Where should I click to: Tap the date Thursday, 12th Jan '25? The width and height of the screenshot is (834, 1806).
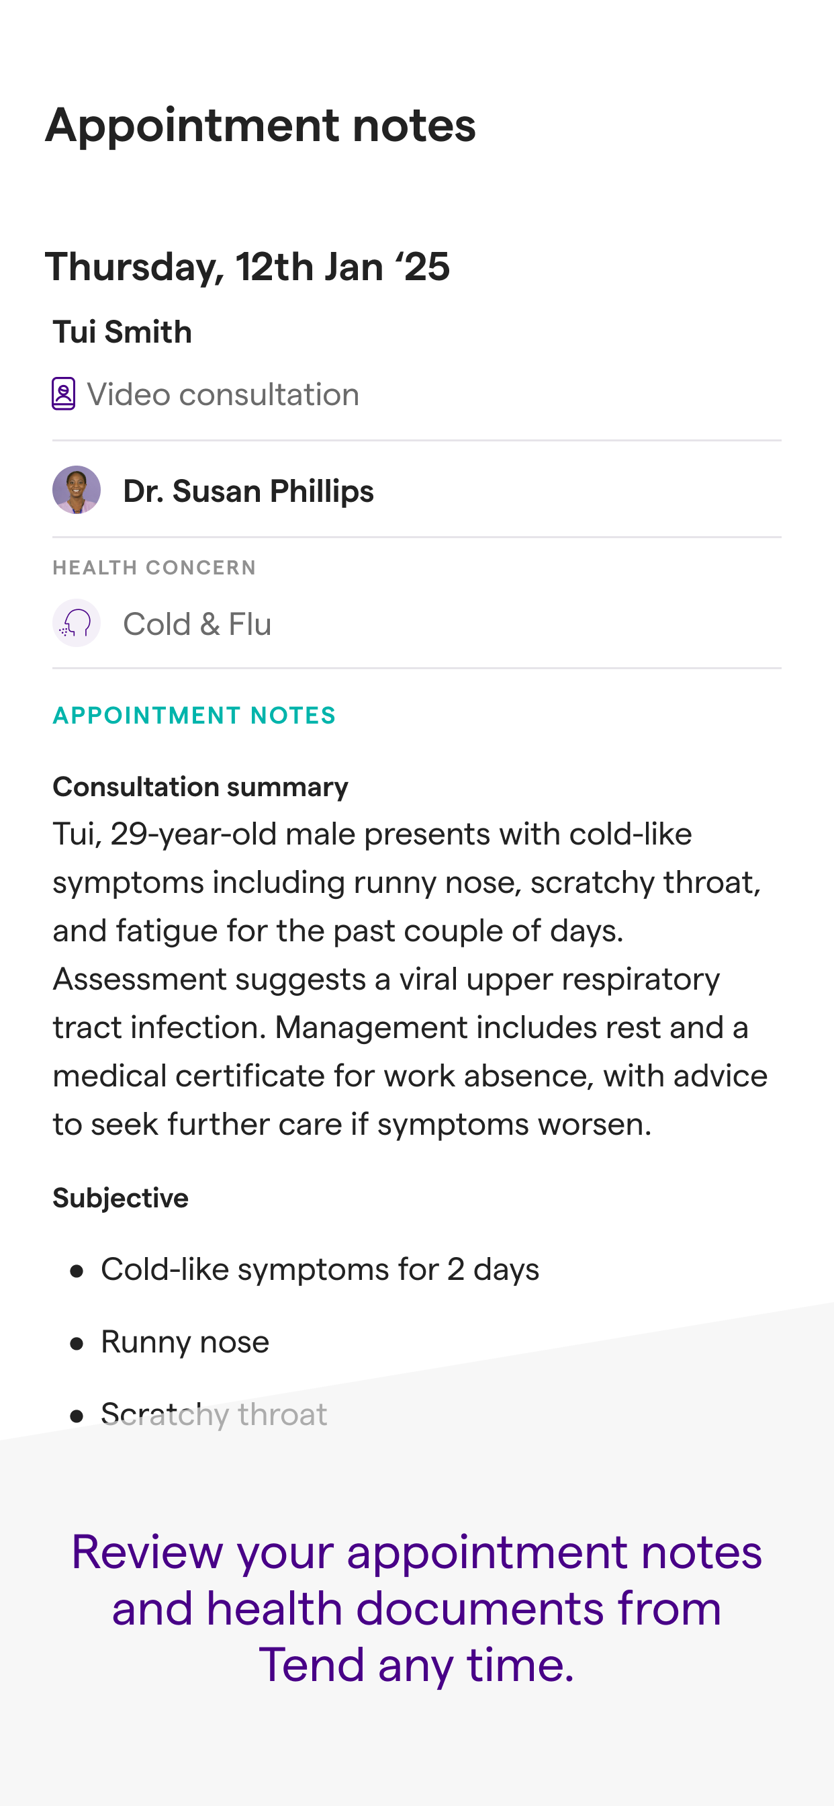point(247,267)
